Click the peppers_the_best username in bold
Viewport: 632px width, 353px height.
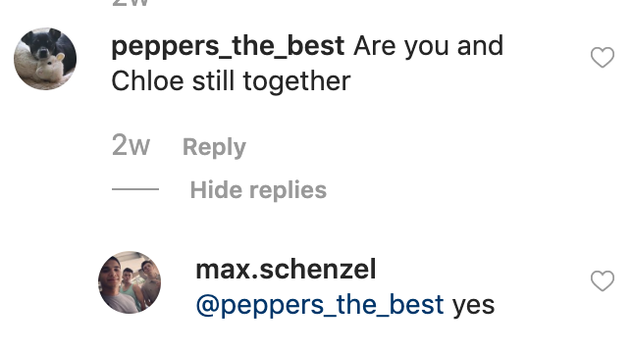coord(228,46)
